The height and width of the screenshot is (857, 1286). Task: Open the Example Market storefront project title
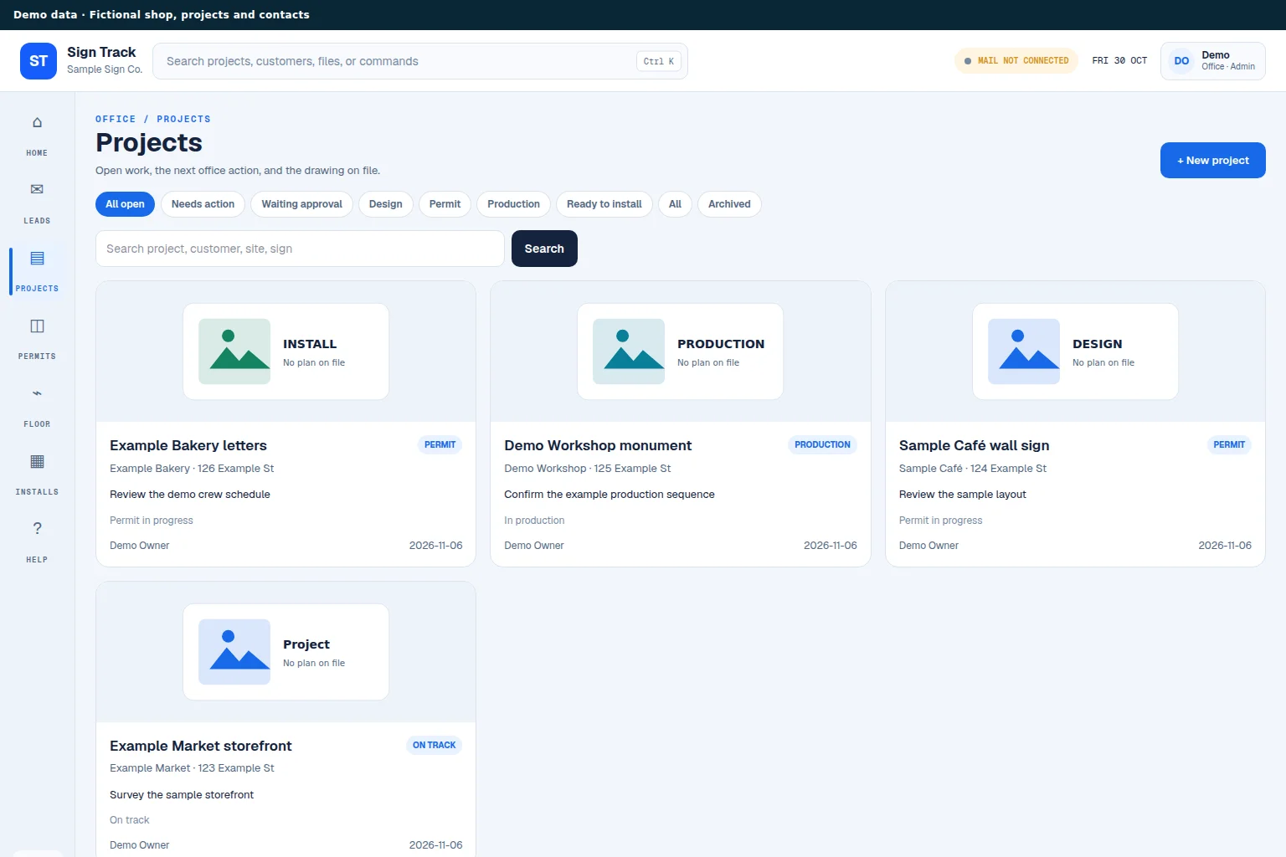(201, 746)
